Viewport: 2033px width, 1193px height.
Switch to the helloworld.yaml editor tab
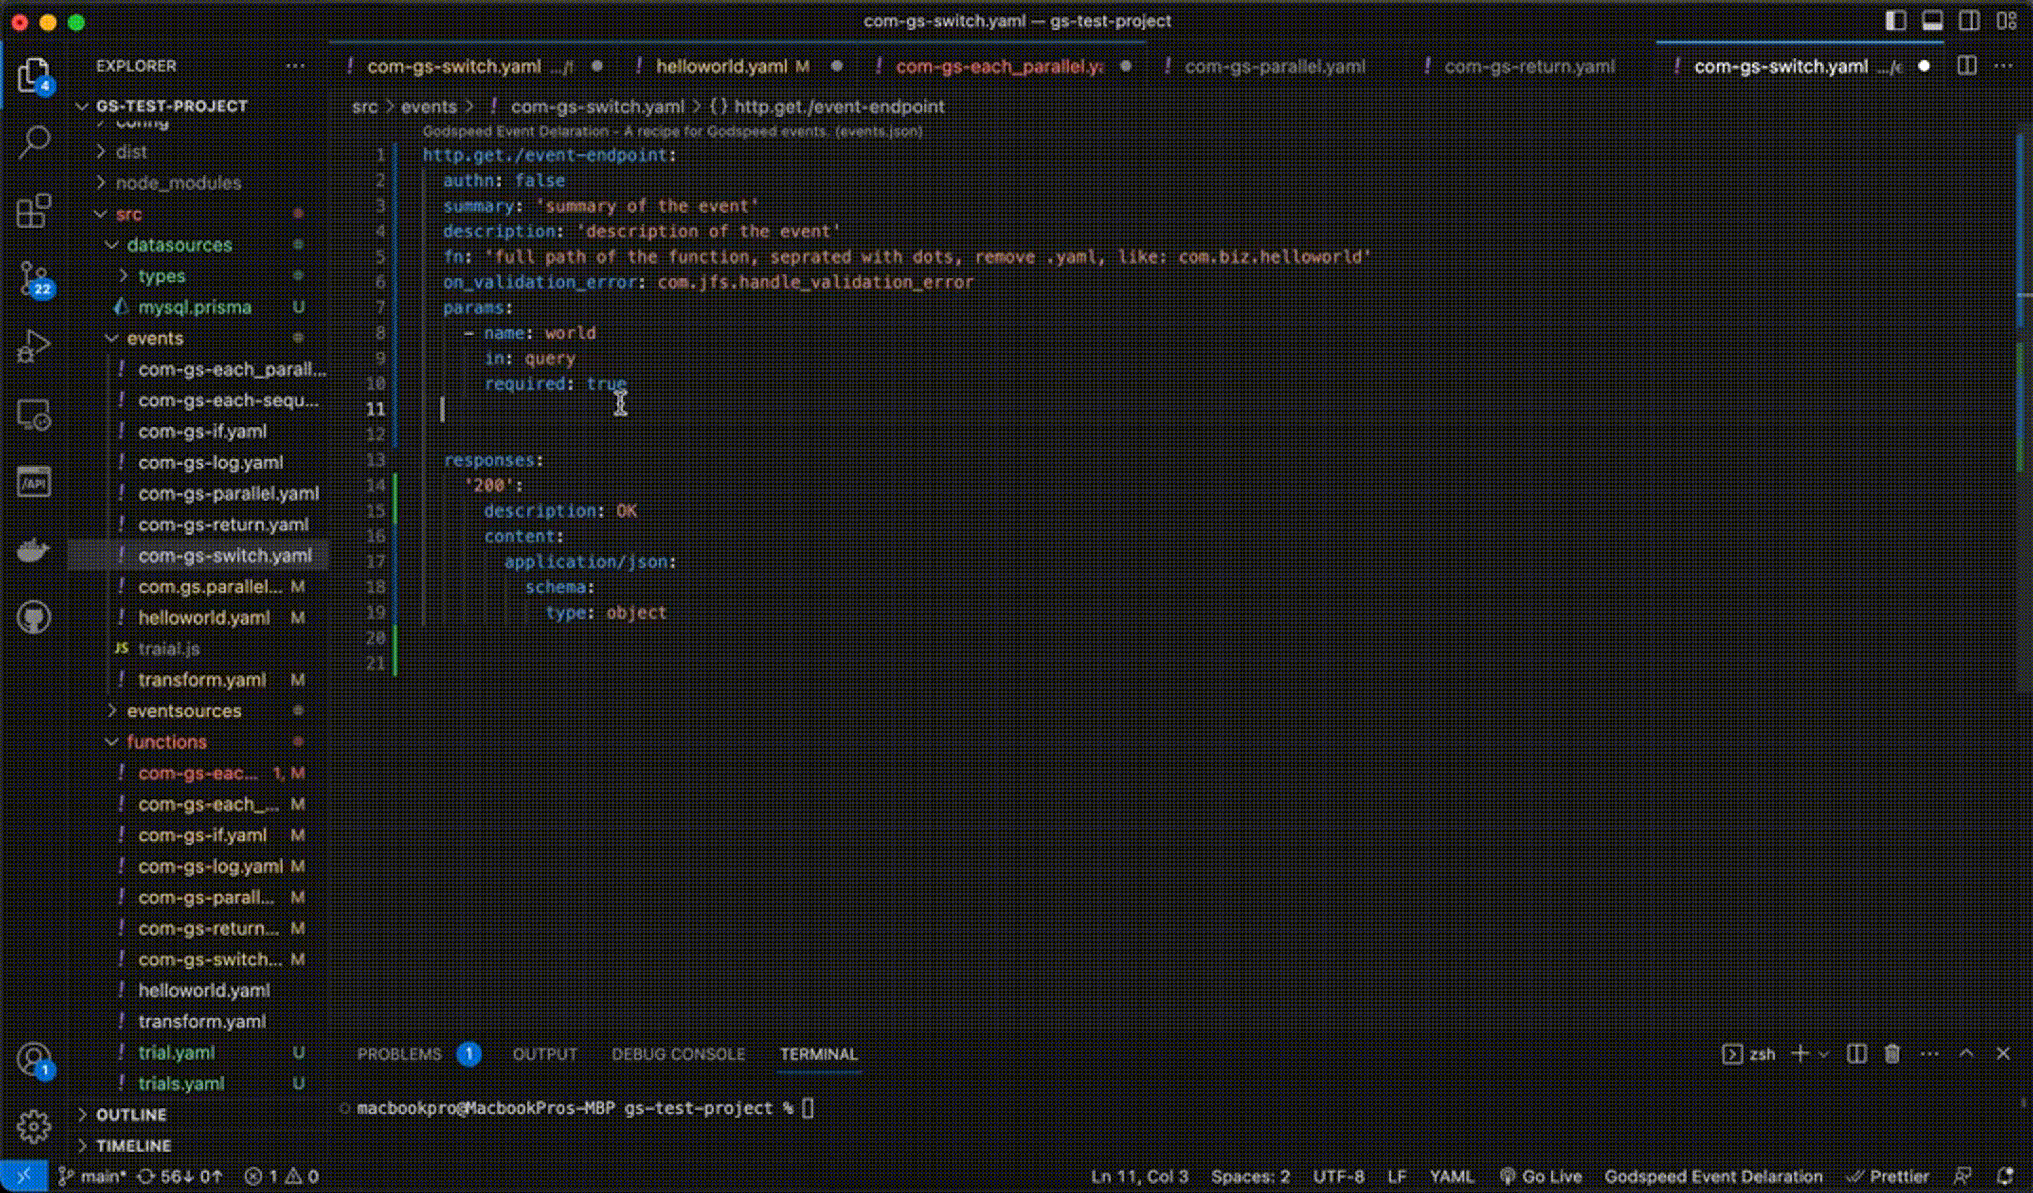coord(720,66)
